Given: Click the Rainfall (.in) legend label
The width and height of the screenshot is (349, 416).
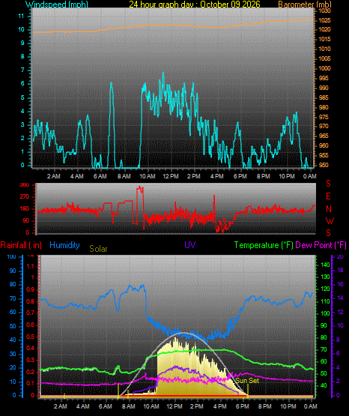Looking at the screenshot, I should 21,245.
